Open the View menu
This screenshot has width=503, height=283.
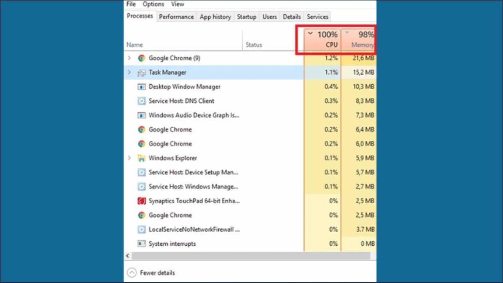coord(178,4)
